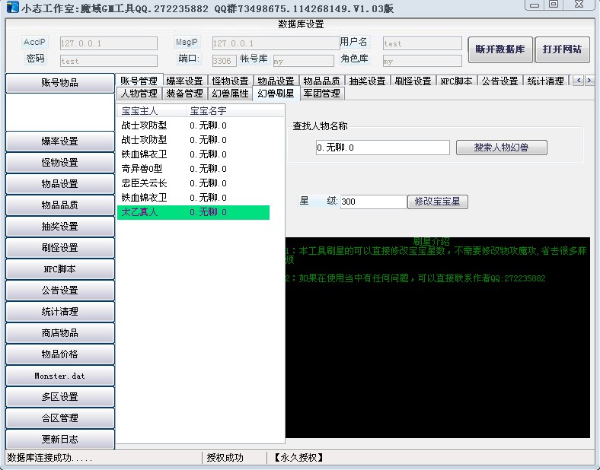Viewport: 600px width, 470px height.
Task: Open the 人物管理 tab
Action: point(139,94)
